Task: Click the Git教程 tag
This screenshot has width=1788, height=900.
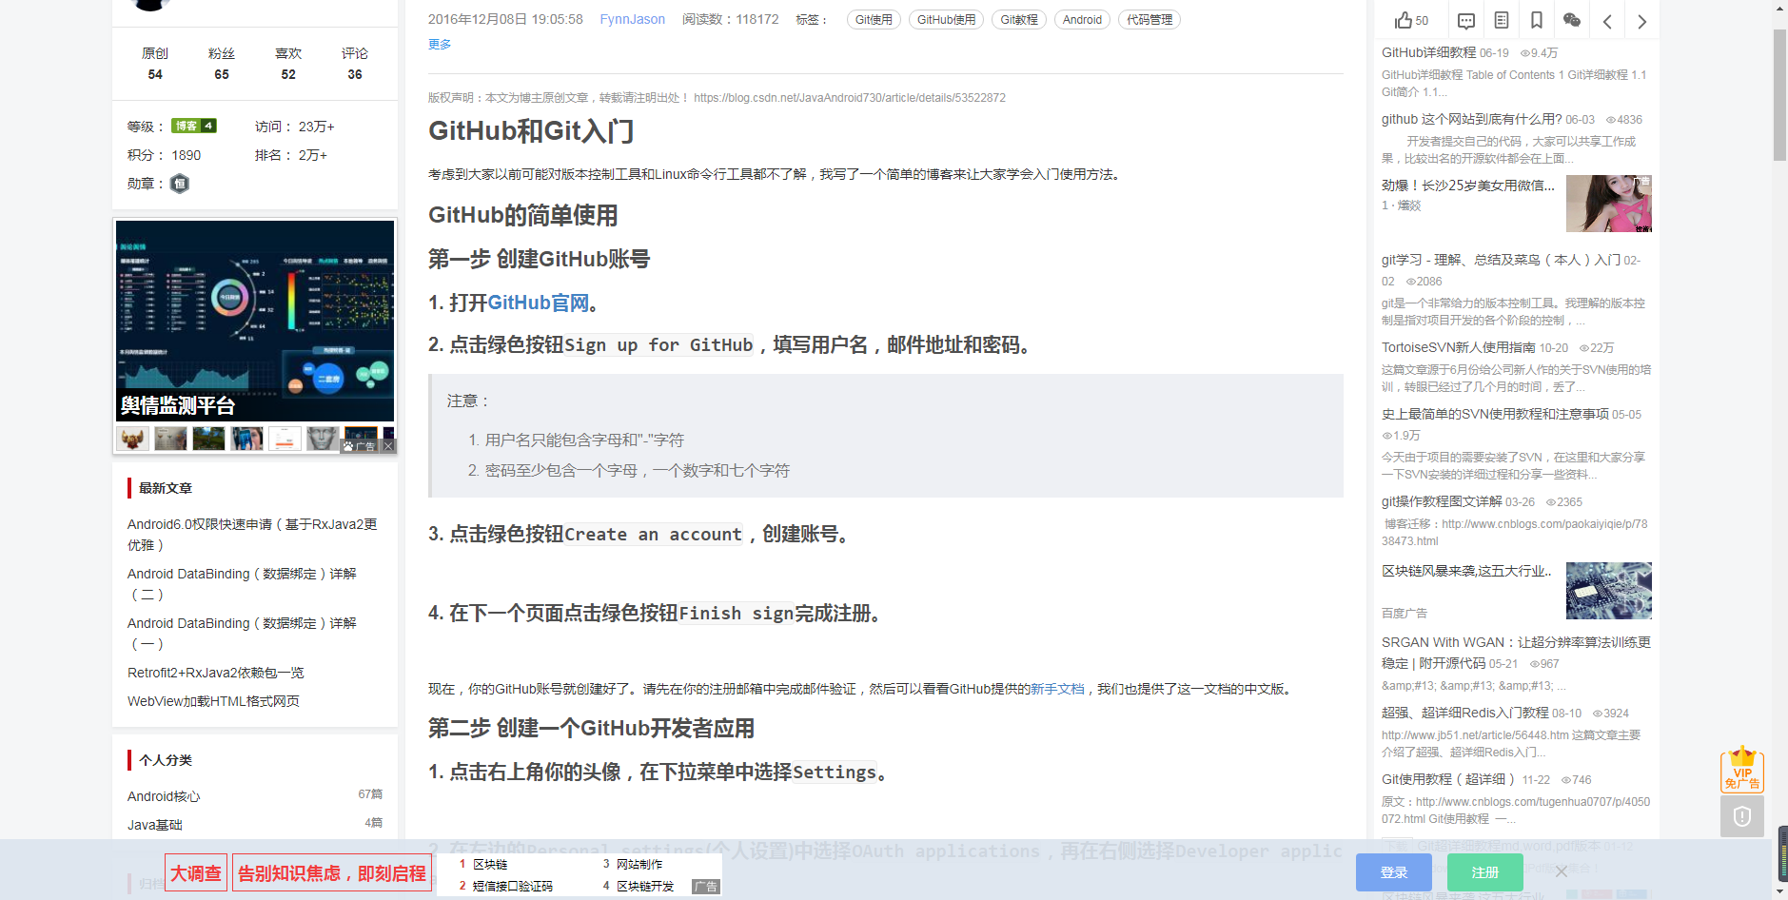Action: click(1019, 20)
